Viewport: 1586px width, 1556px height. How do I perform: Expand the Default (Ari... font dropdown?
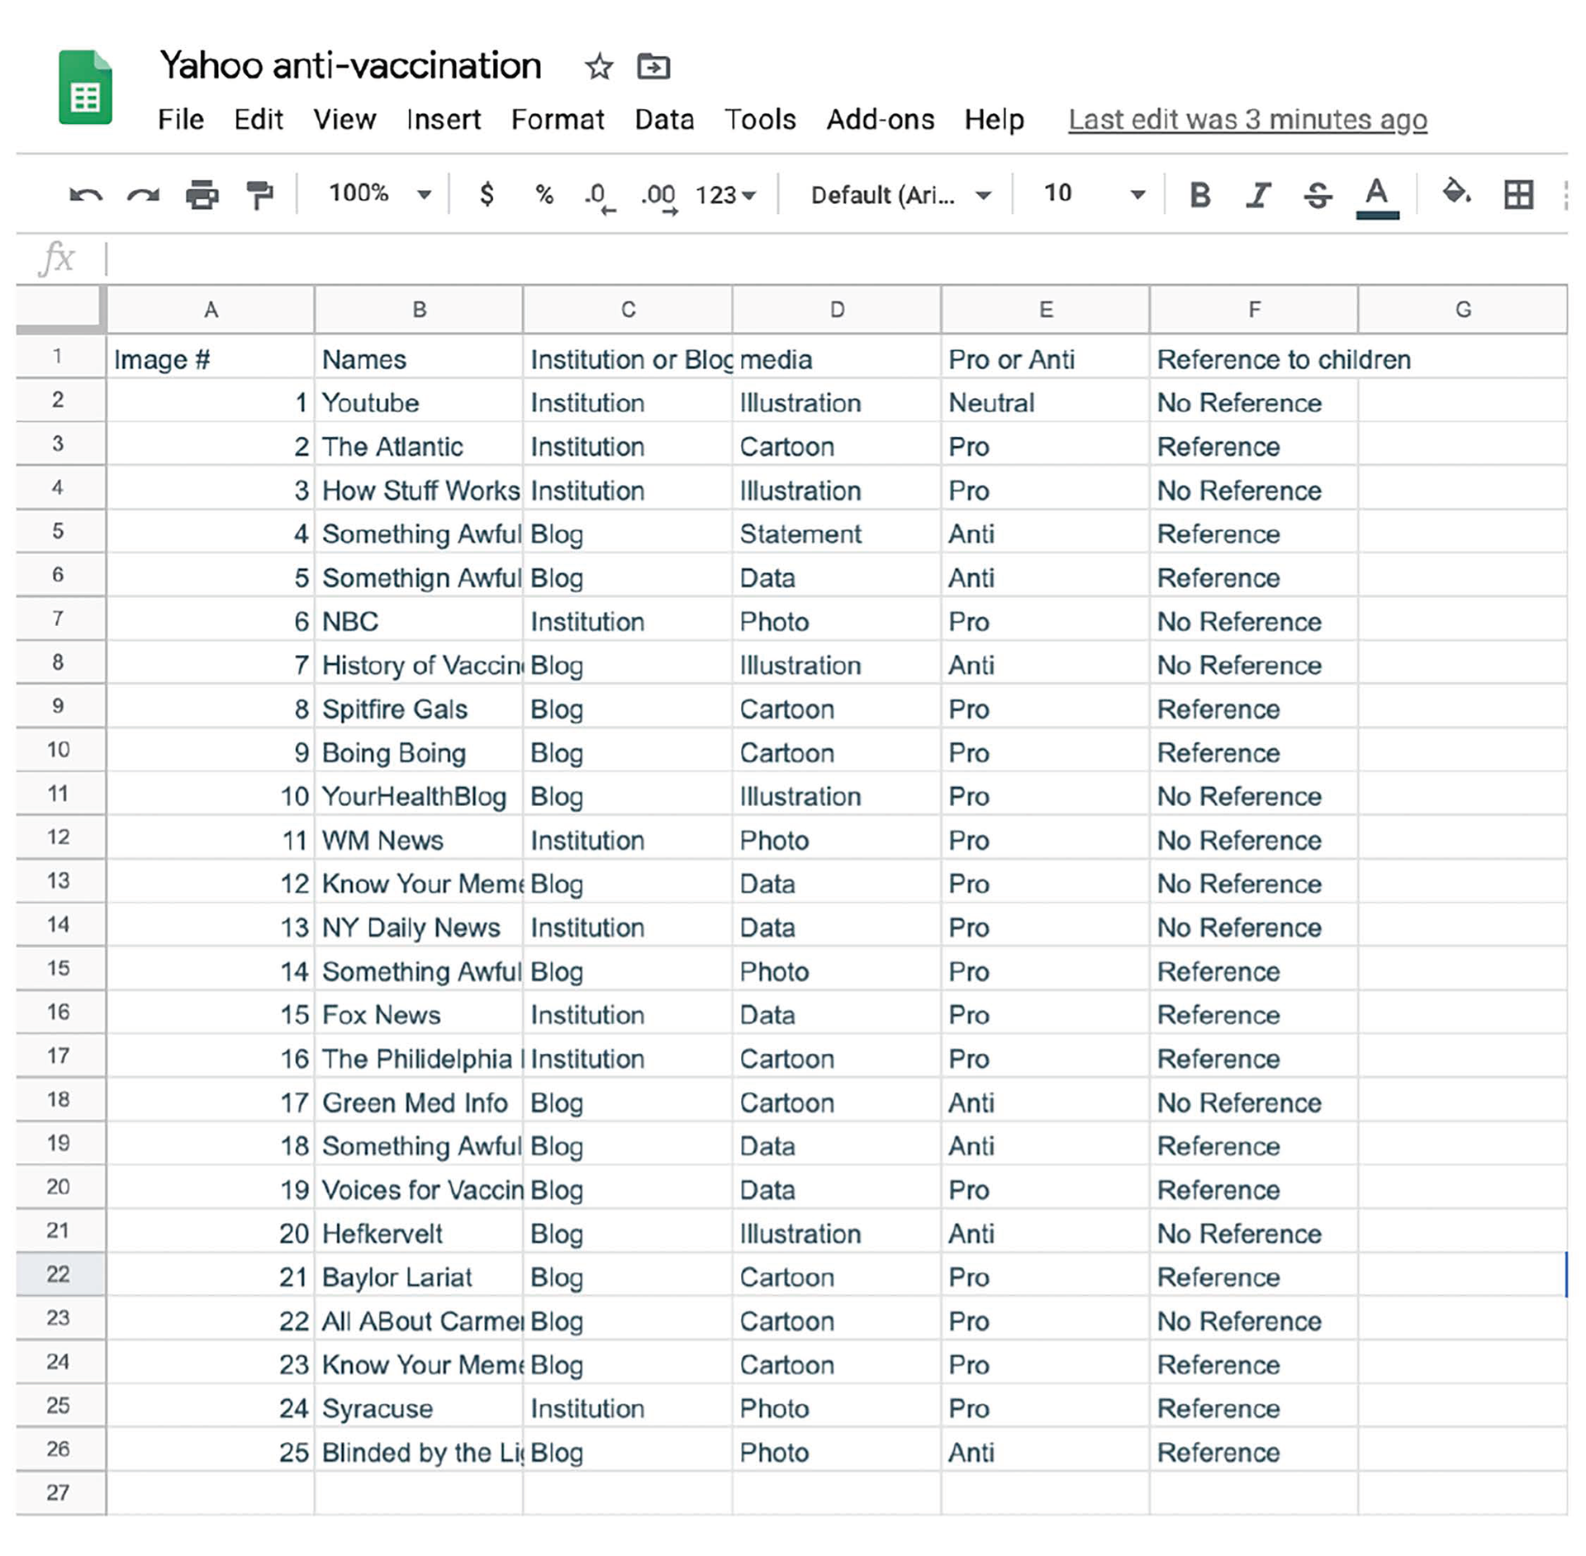pyautogui.click(x=900, y=196)
